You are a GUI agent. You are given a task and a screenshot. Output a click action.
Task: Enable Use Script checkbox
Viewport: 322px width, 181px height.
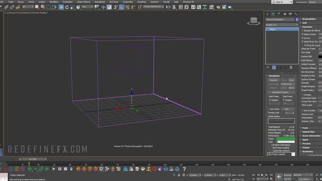(x=269, y=109)
